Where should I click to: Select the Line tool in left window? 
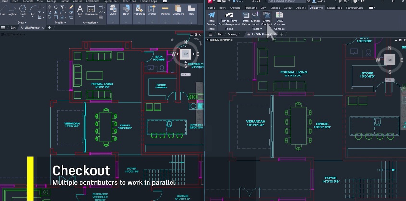pos(3,11)
